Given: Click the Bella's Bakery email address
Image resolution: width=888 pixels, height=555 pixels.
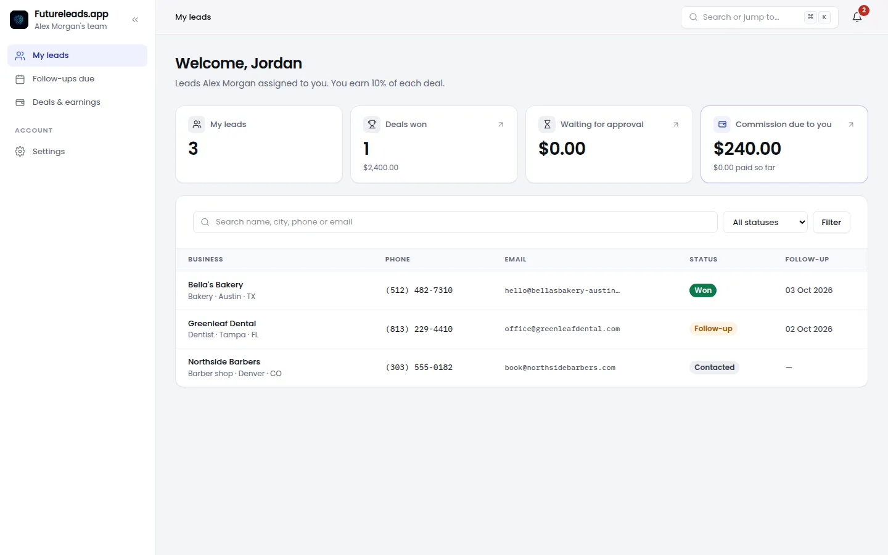Looking at the screenshot, I should [562, 290].
